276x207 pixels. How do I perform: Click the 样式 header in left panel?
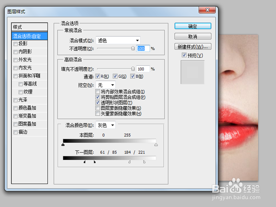coord(30,27)
